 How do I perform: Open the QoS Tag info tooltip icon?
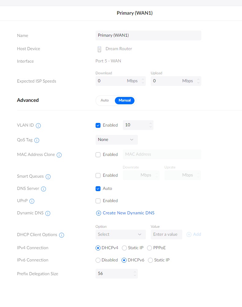click(37, 140)
